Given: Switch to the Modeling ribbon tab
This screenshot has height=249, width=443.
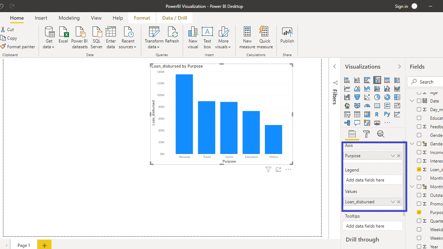Looking at the screenshot, I should coord(69,18).
